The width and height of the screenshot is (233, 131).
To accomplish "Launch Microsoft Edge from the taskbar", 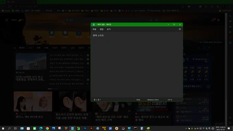I will 41,128.
